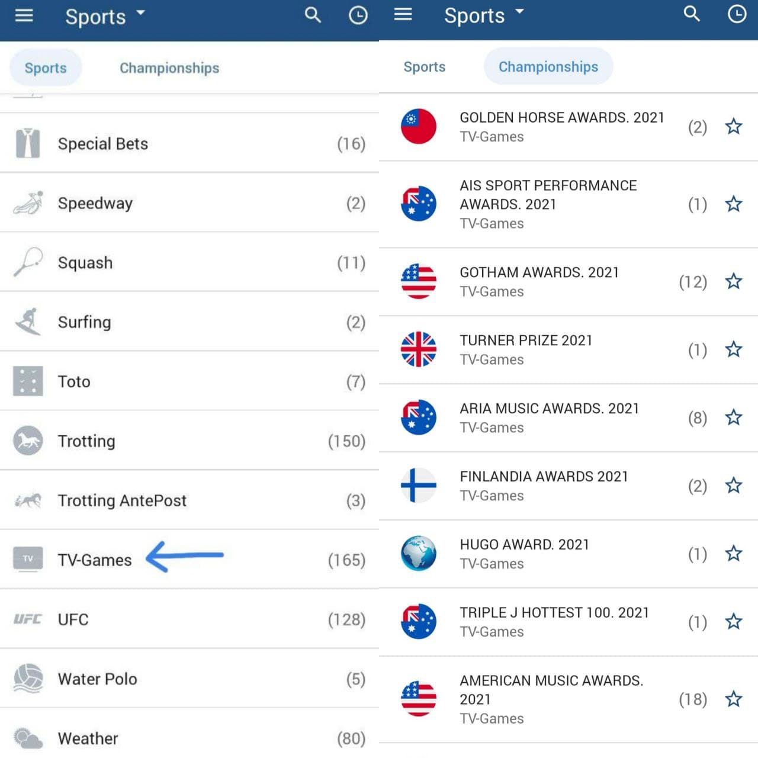Image resolution: width=758 pixels, height=758 pixels.
Task: Click the UFC logo icon
Action: 28,619
